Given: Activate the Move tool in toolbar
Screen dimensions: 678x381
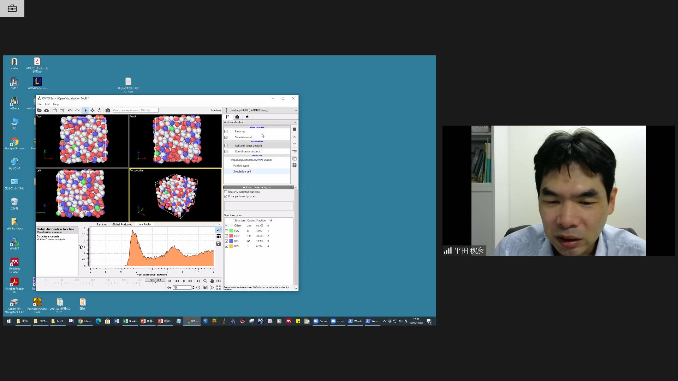Looking at the screenshot, I should [x=93, y=110].
